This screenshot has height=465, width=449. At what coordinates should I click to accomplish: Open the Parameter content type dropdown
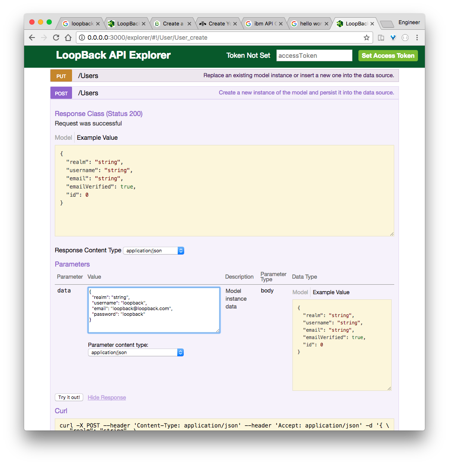click(x=136, y=352)
